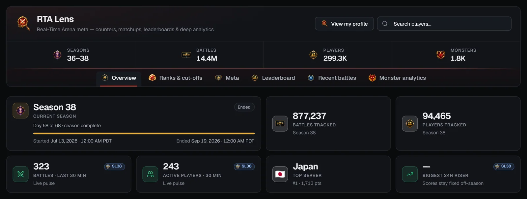Click the Monsters demon mask icon

(x=441, y=55)
